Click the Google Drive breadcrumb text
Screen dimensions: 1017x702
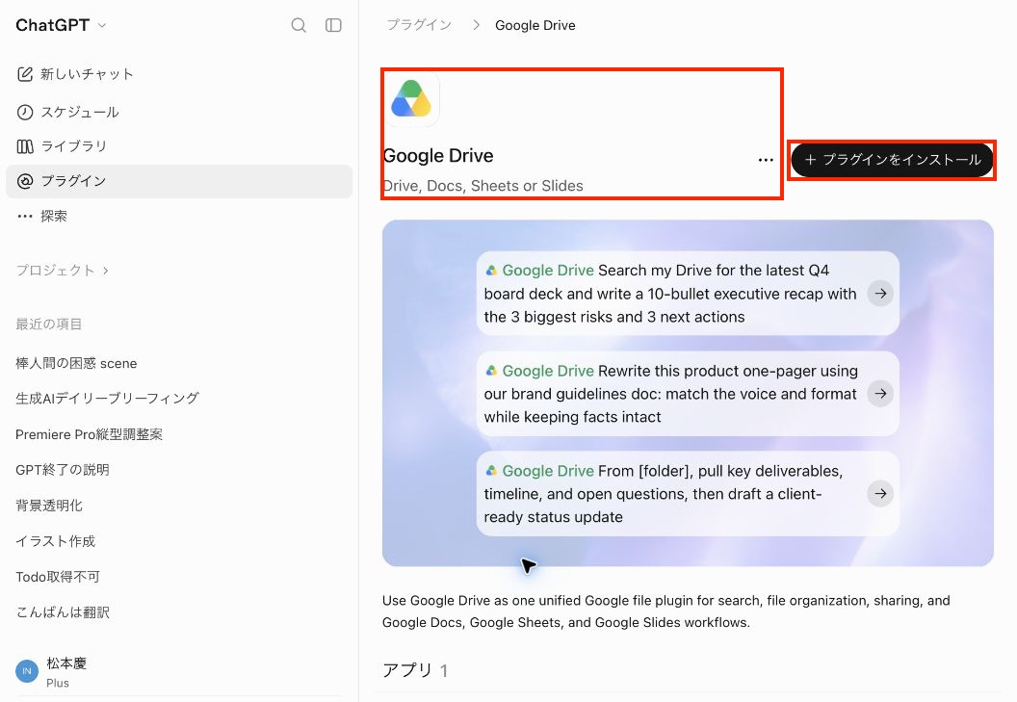pos(535,25)
